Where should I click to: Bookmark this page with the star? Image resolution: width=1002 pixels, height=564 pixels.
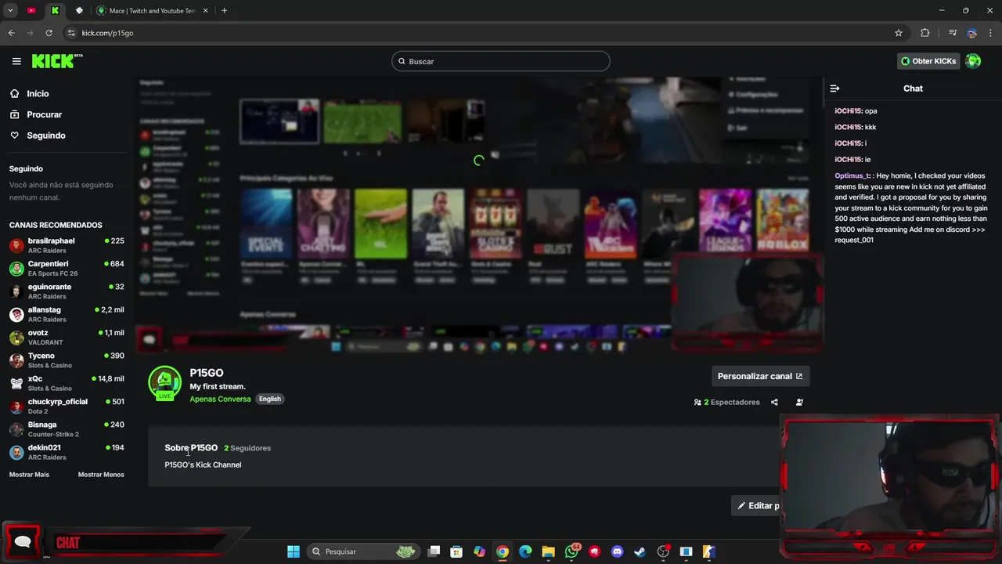click(899, 33)
